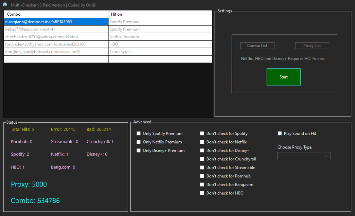Select the Crunchyroll cell in the Hit on column

coord(160,52)
